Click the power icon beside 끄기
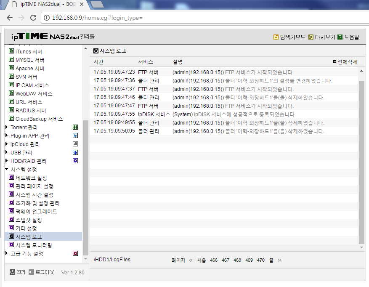This screenshot has height=287, width=369. coord(12,272)
